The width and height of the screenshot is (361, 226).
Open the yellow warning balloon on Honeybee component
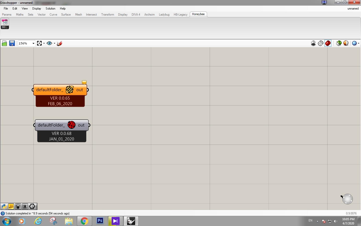pos(84,82)
